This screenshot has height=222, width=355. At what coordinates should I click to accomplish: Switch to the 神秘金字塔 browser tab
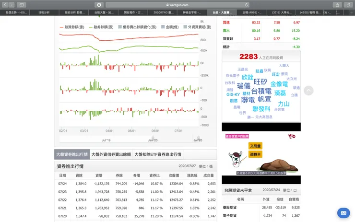pyautogui.click(x=192, y=12)
